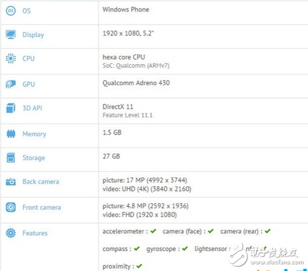Click the gyroscope green checkmark

(x=185, y=249)
